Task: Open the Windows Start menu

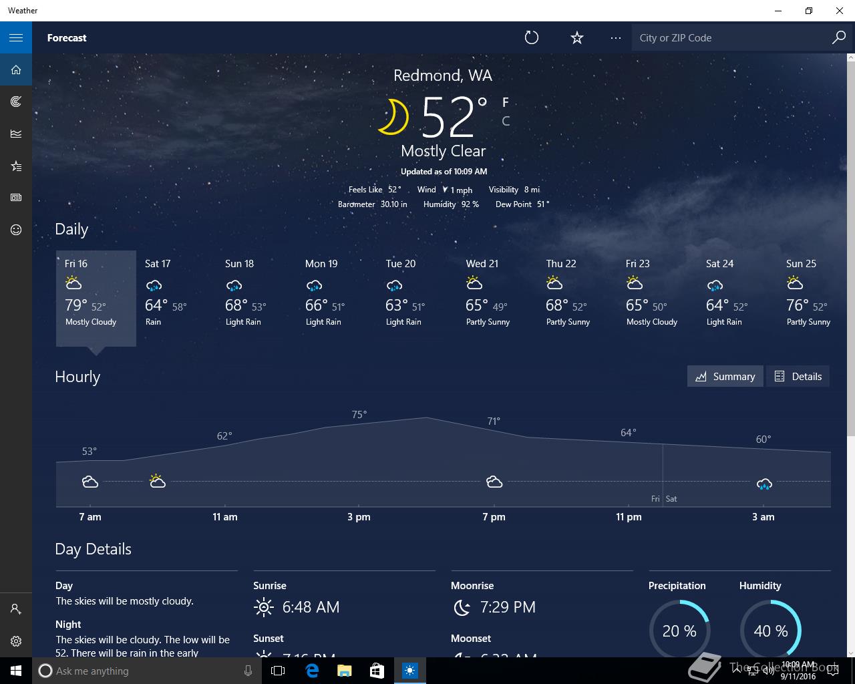Action: [x=16, y=671]
